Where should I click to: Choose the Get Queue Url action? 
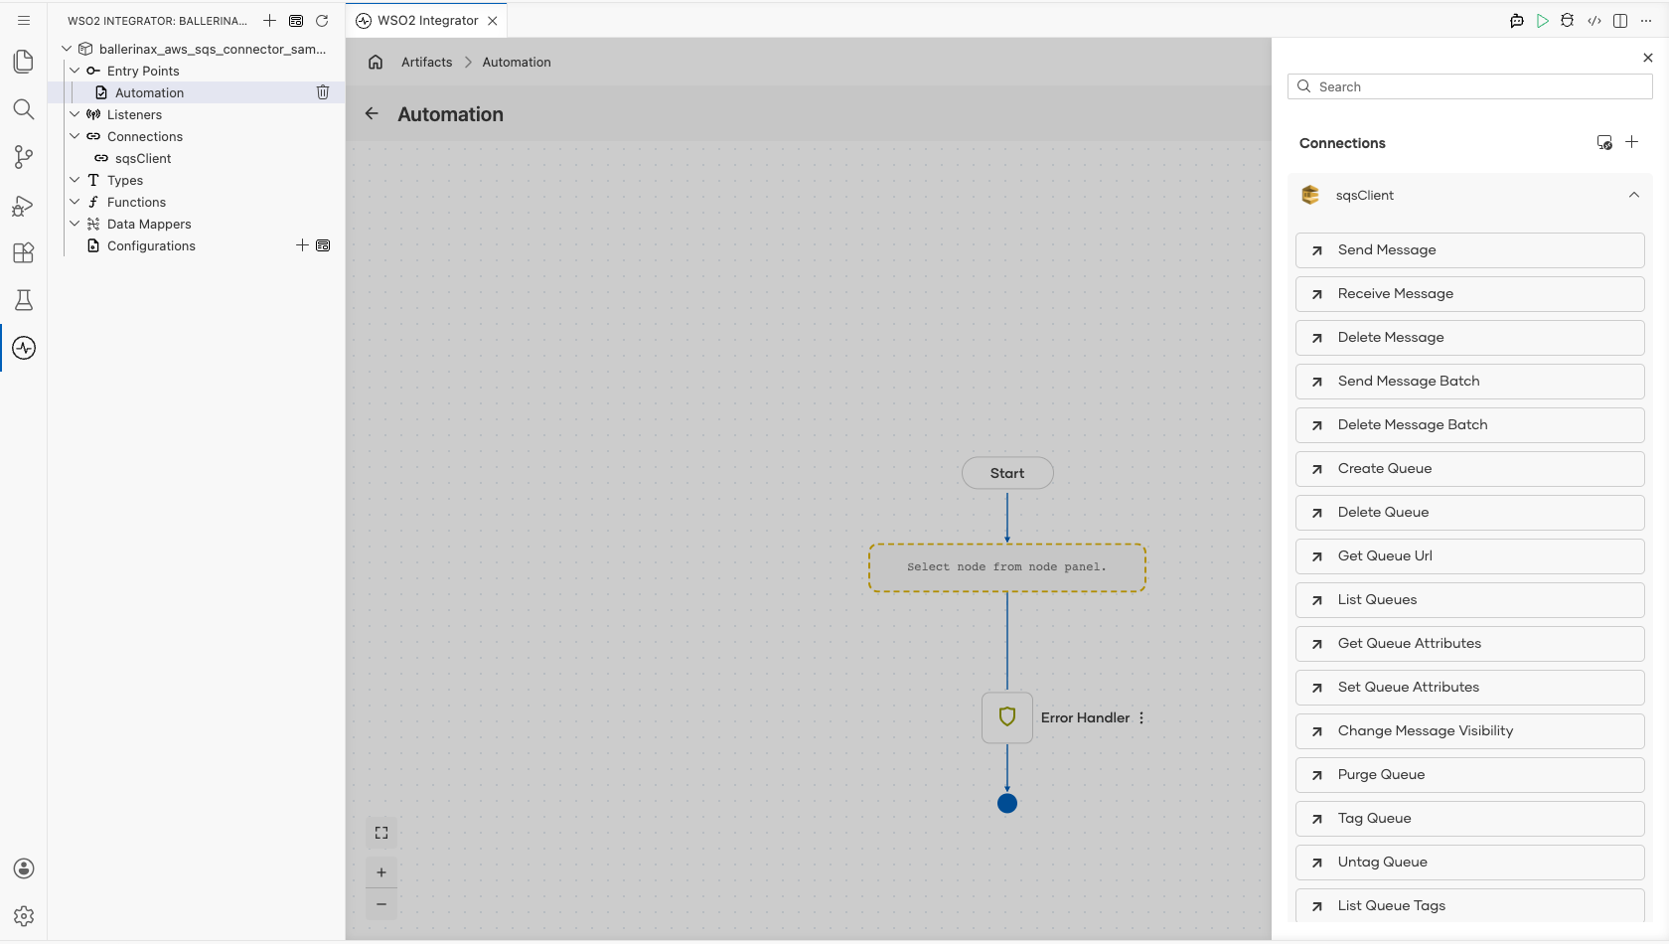coord(1470,556)
